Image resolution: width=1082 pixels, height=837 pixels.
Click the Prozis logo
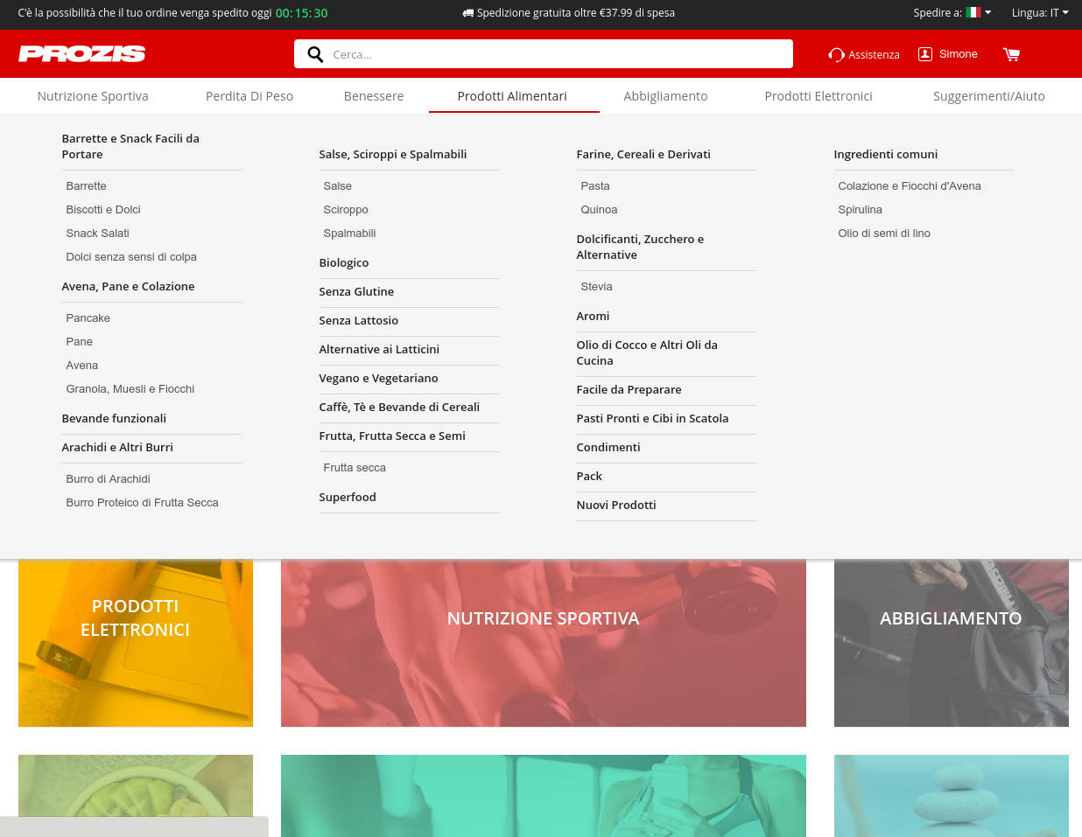pyautogui.click(x=81, y=54)
